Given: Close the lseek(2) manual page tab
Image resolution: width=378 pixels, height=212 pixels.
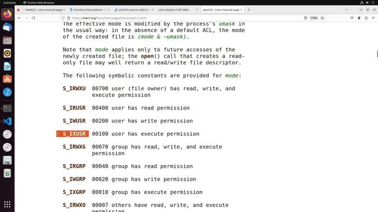Looking at the screenshot, I should [64, 10].
